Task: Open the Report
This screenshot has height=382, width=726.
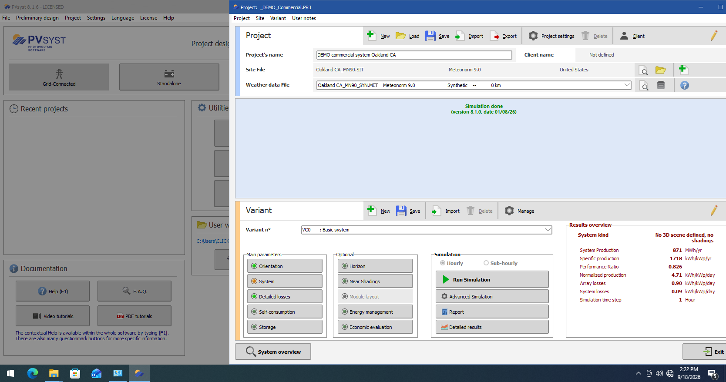Action: pyautogui.click(x=492, y=312)
